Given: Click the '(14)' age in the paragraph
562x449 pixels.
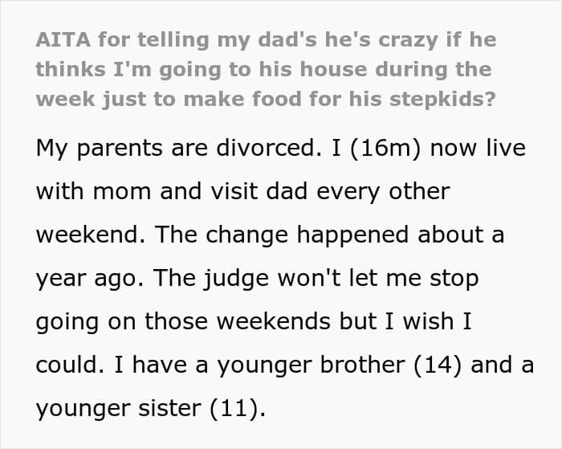Looking at the screenshot, I should (438, 365).
